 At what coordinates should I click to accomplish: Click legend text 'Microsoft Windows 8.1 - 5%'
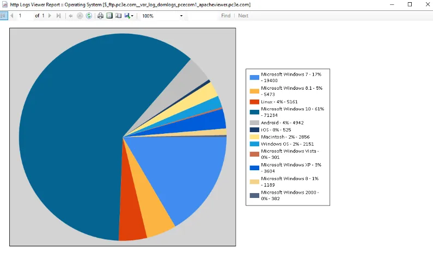(291, 88)
